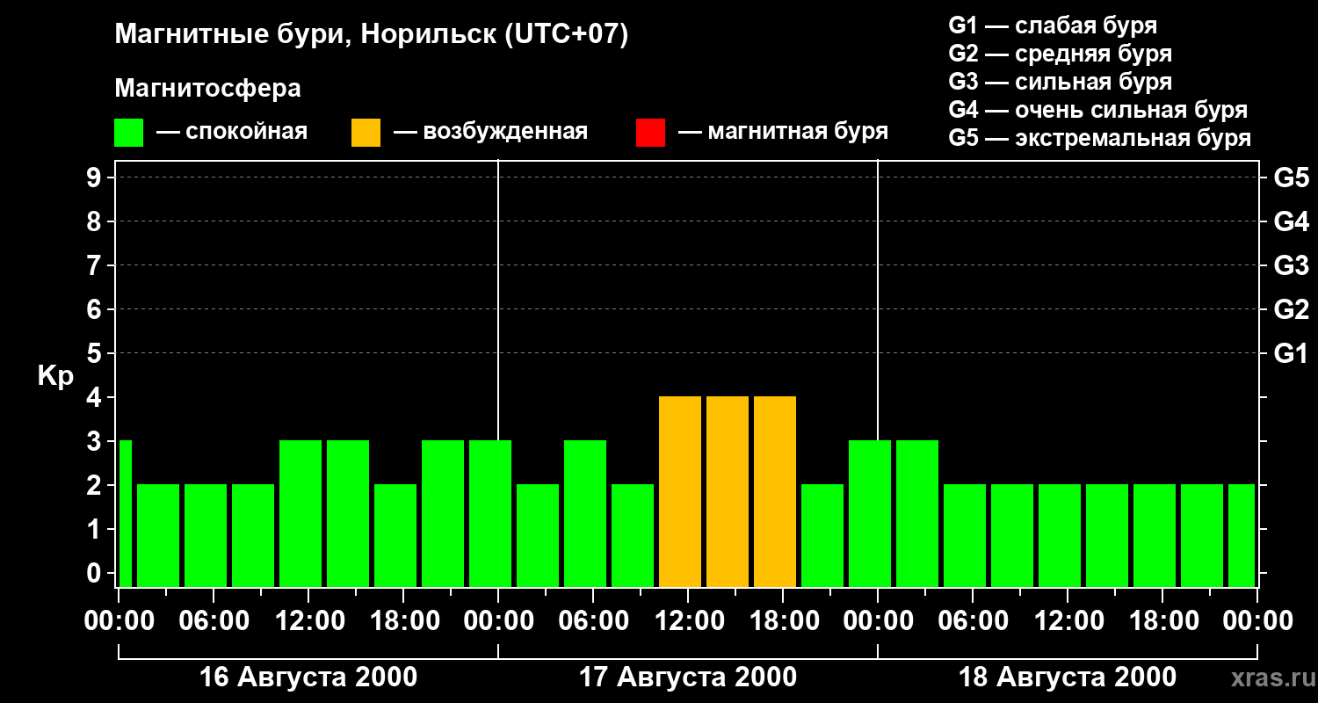Click the '— спокойная' legend label
The image size is (1318, 703).
point(232,133)
